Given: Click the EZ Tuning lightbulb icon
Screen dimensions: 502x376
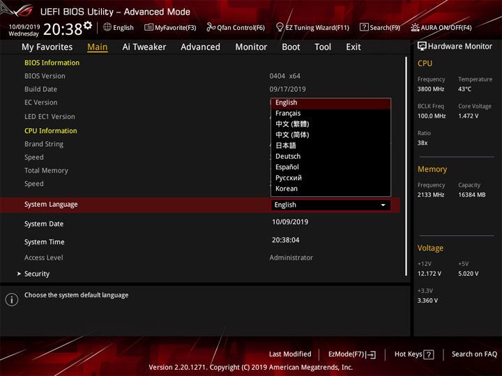Looking at the screenshot, I should tap(280, 27).
